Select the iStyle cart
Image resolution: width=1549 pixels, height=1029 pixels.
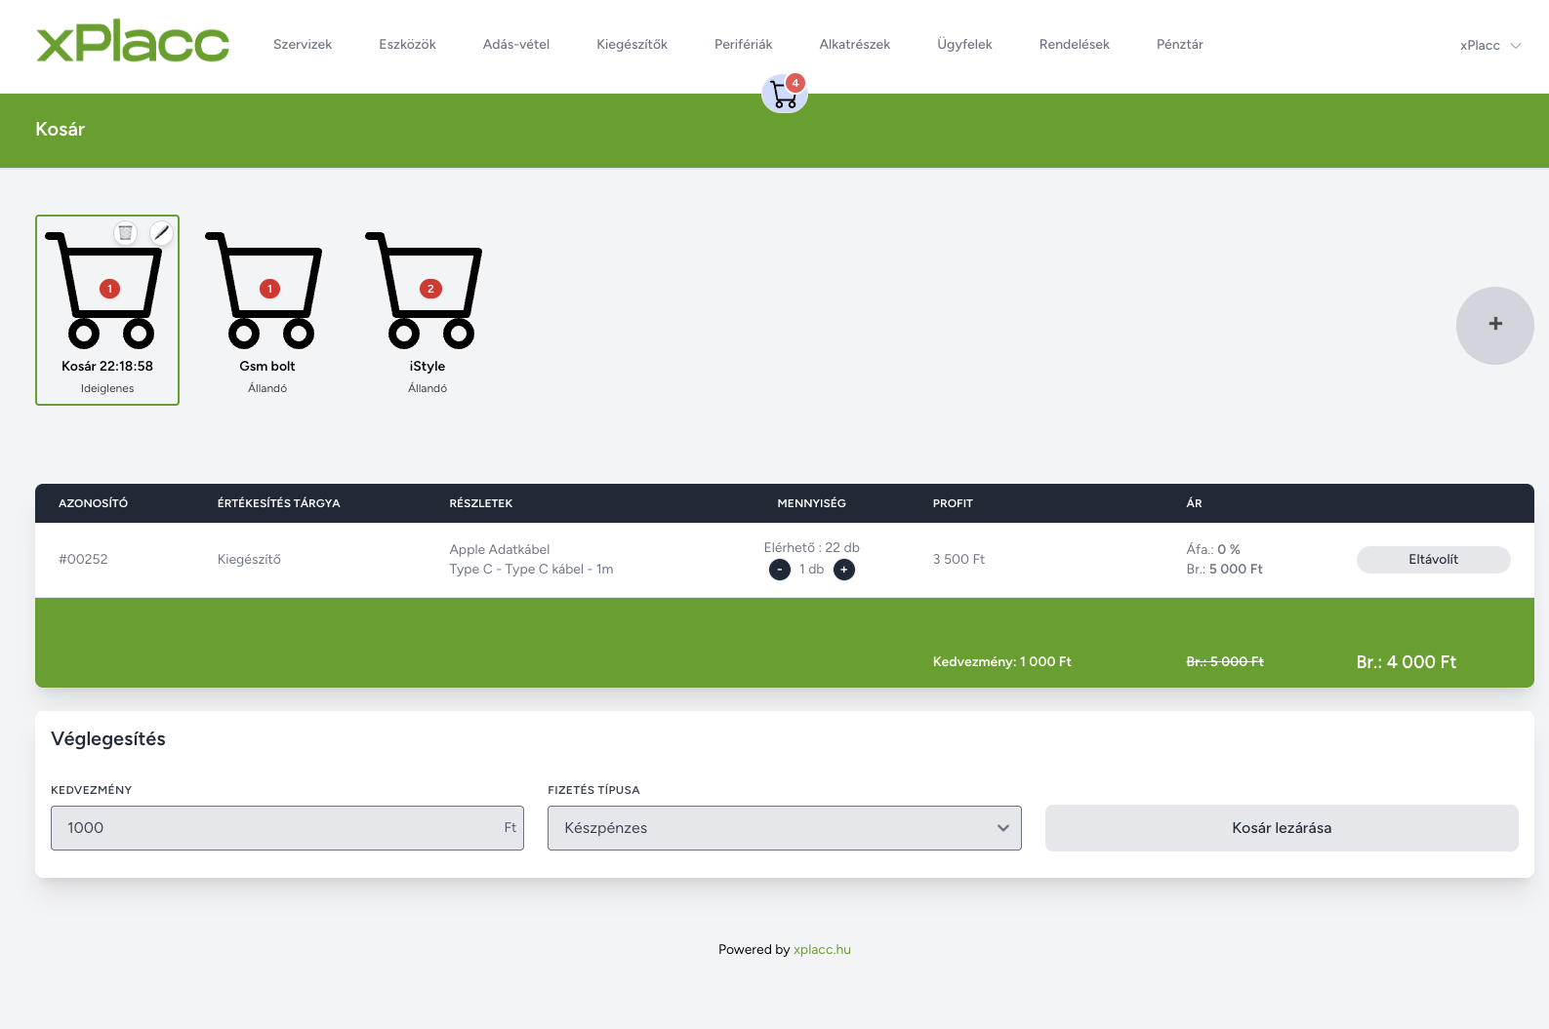click(427, 310)
